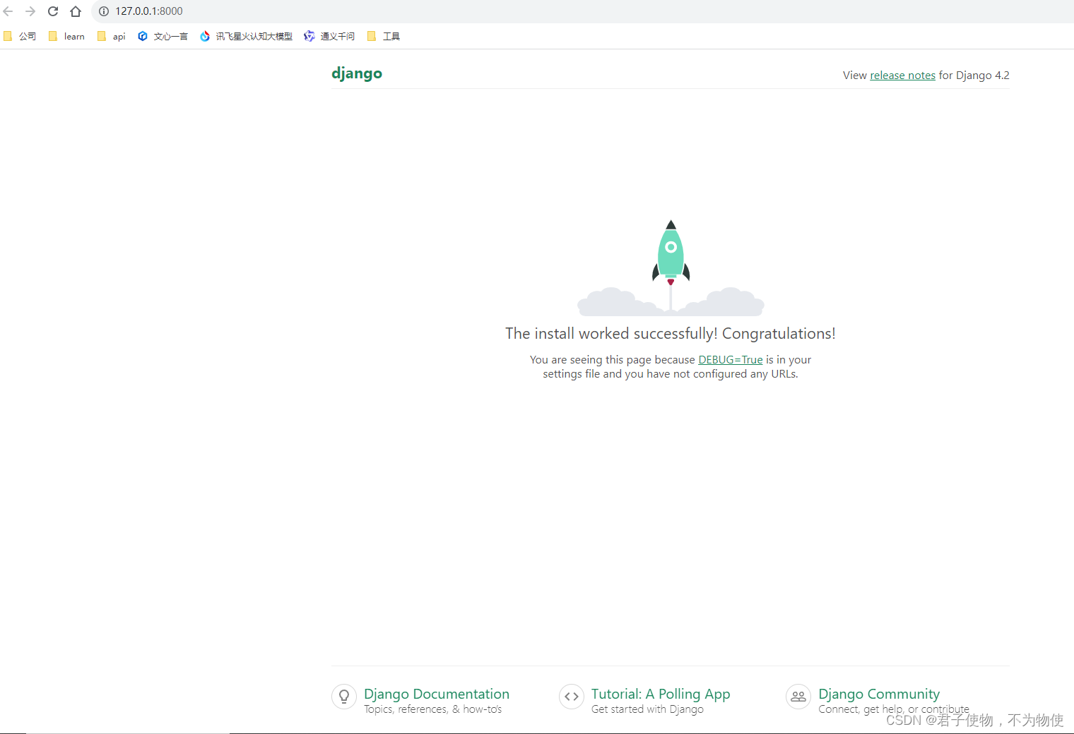Open the 公司 bookmark folder

[20, 36]
